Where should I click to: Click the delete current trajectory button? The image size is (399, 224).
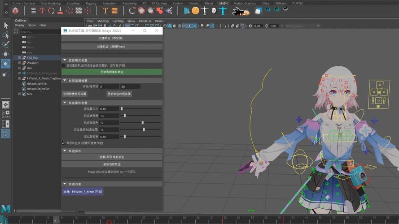pos(112,164)
